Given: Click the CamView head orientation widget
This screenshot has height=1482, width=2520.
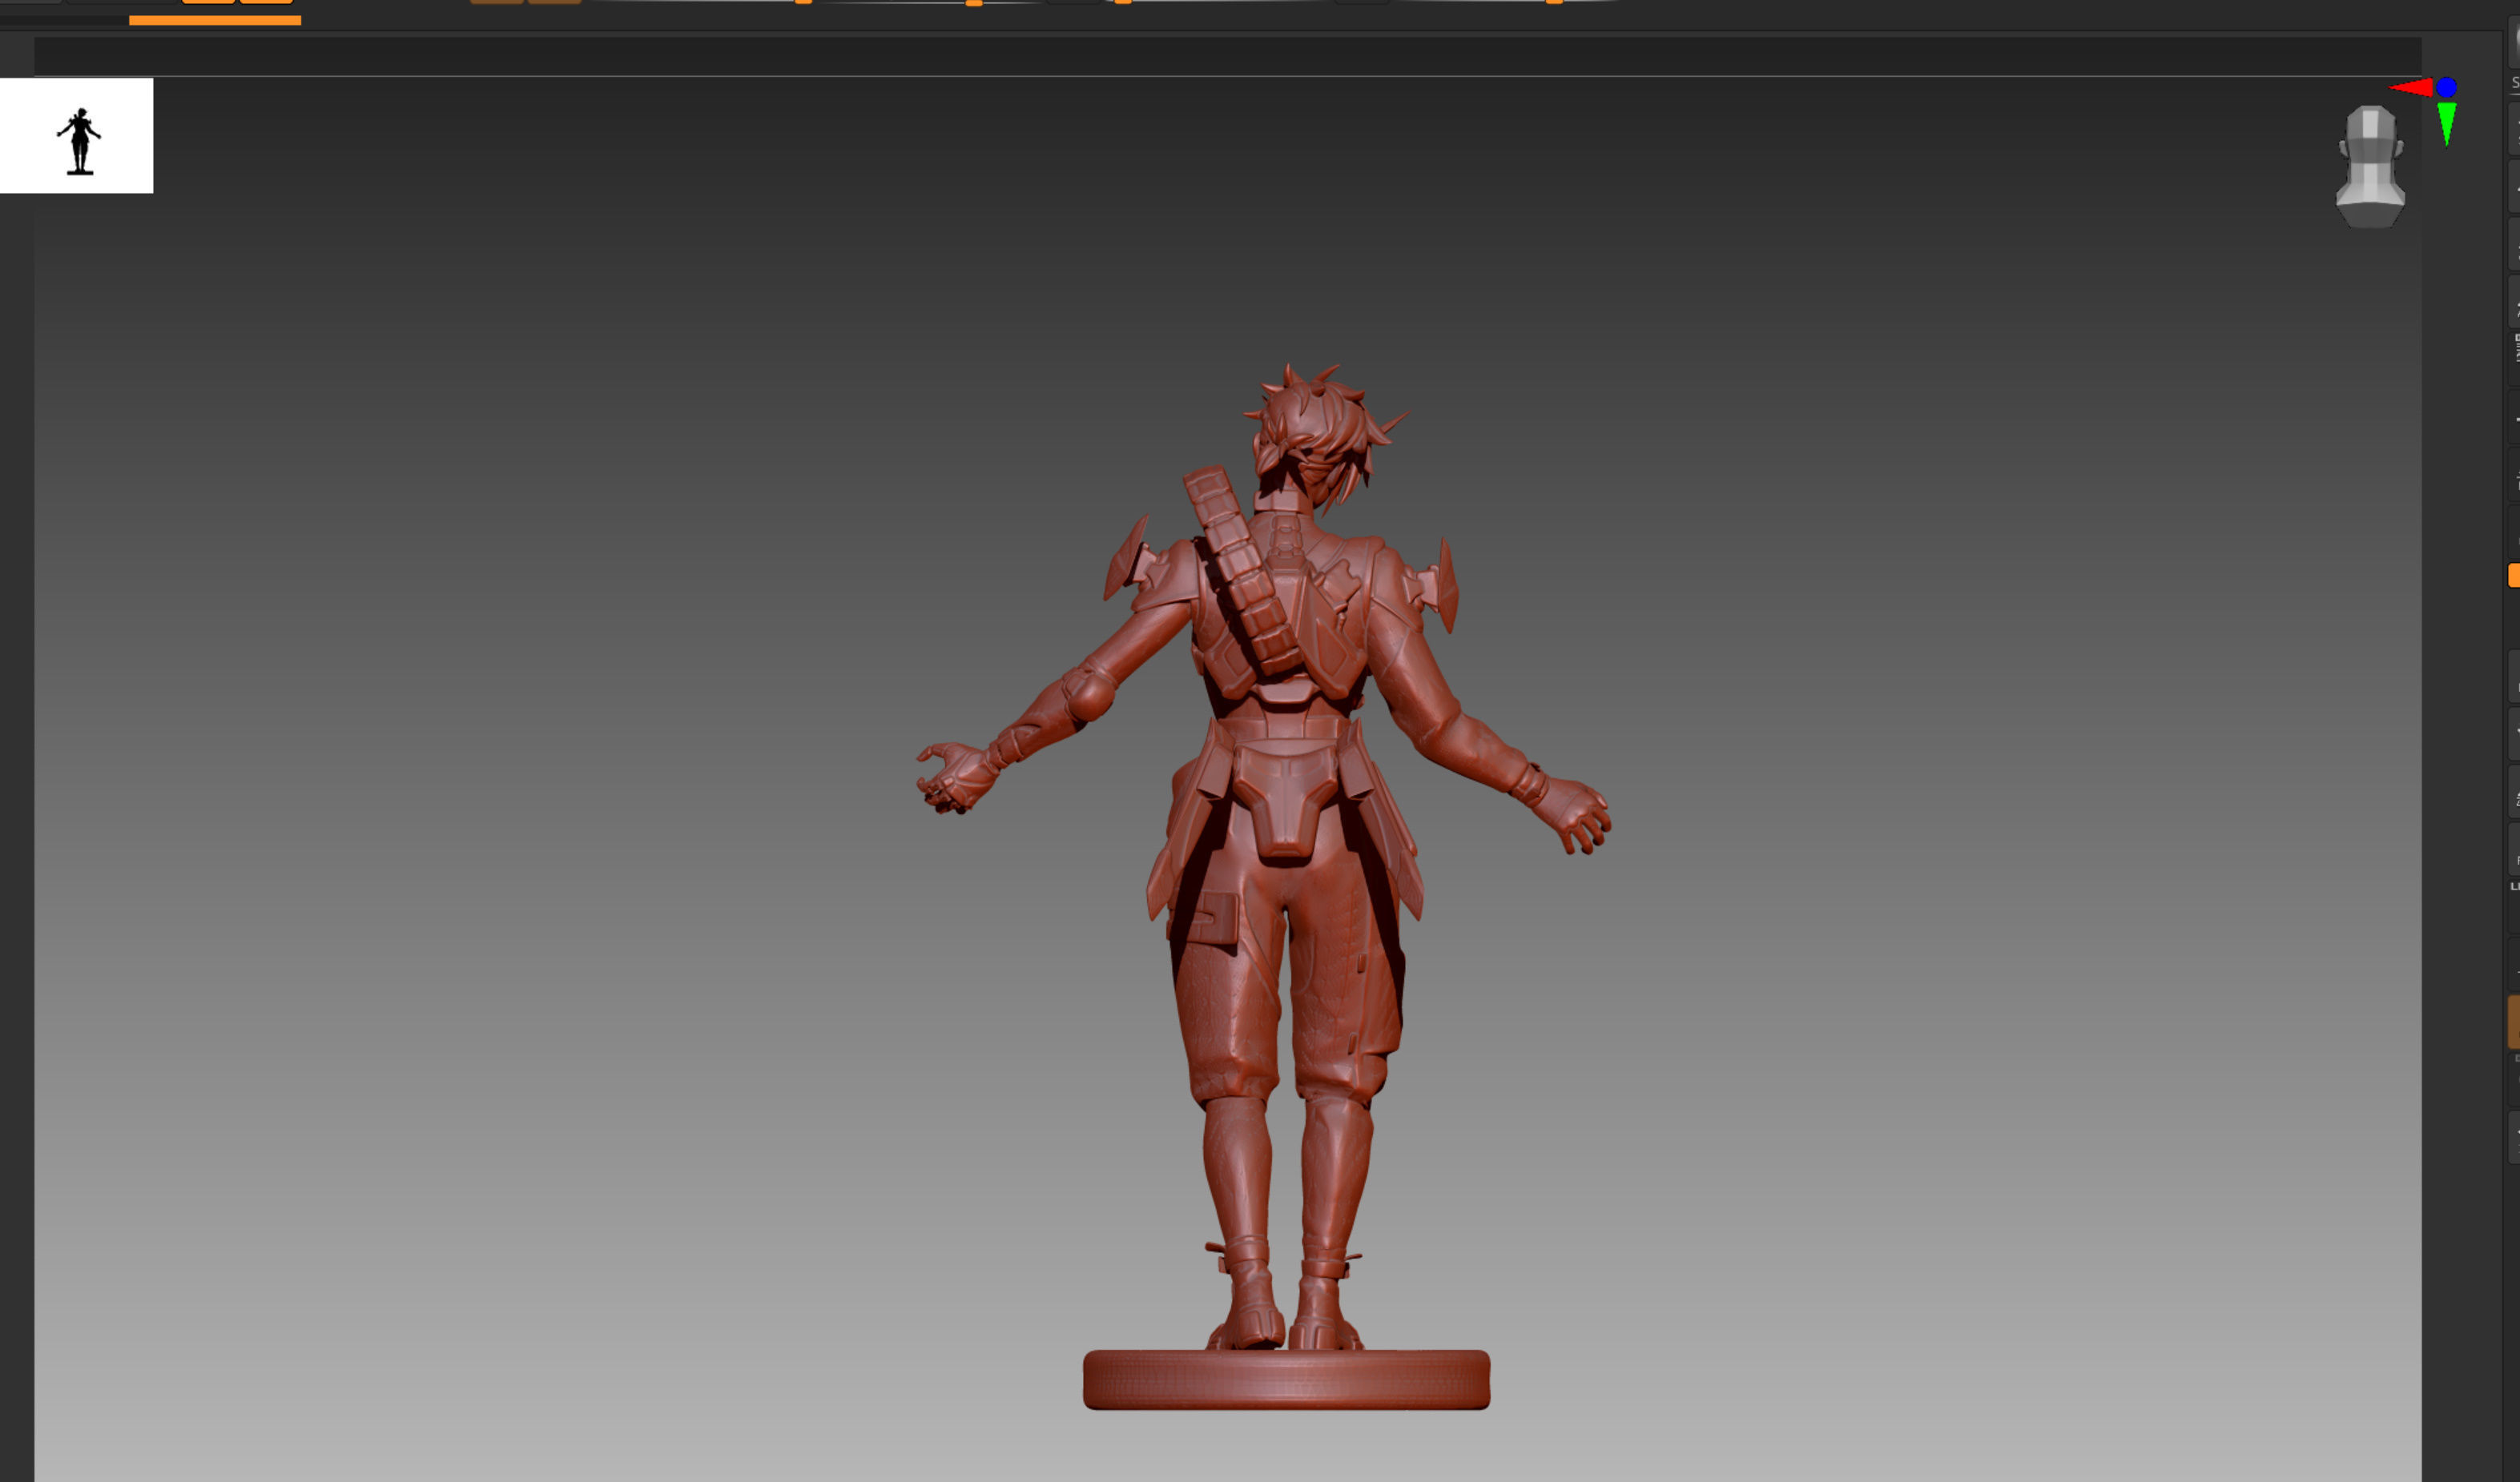Looking at the screenshot, I should (x=2370, y=167).
